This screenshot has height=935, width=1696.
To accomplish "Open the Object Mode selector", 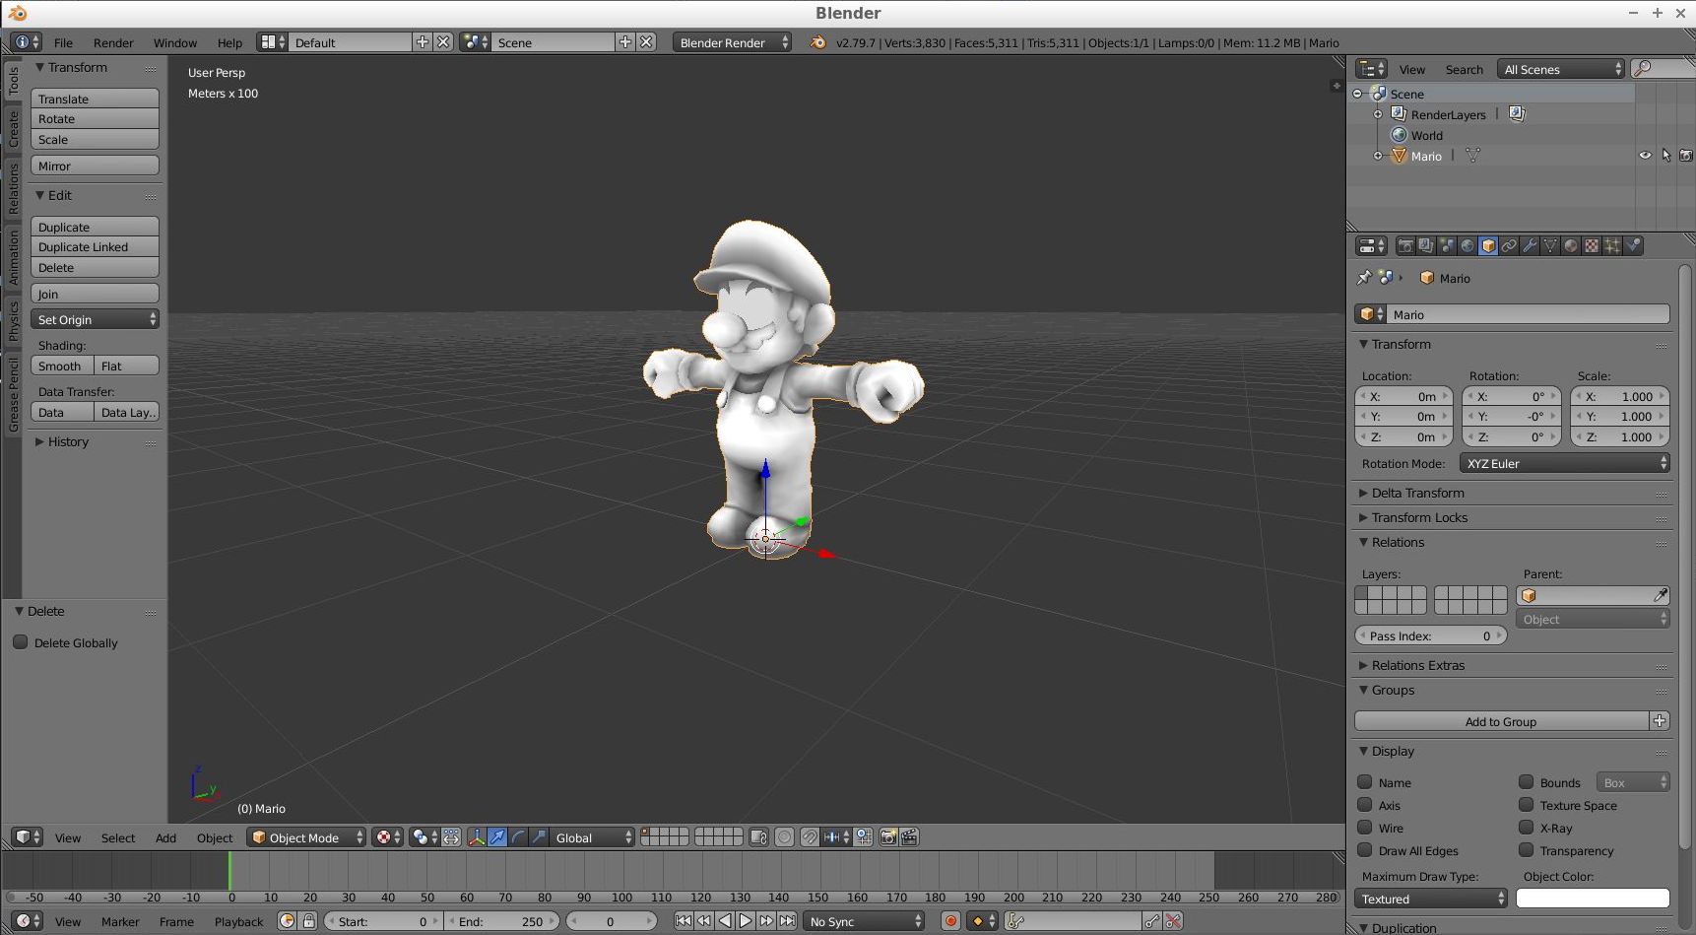I will pyautogui.click(x=306, y=837).
